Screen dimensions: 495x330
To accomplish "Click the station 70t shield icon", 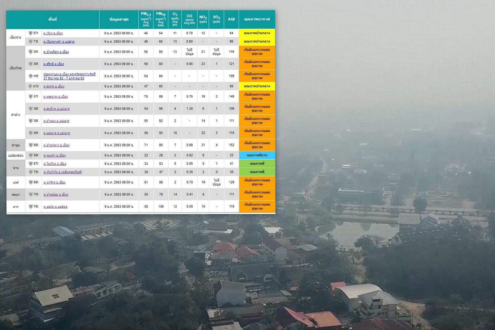I will 30,195.
